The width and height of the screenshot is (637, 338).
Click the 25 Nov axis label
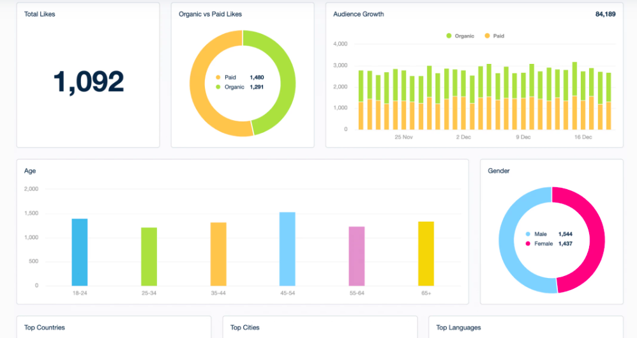(403, 137)
